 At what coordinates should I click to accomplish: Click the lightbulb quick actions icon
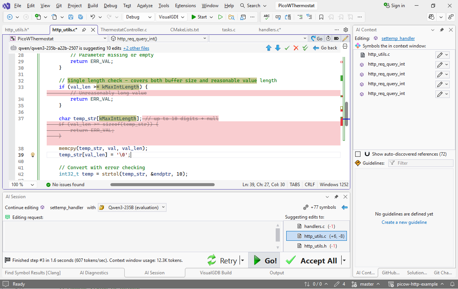(x=33, y=155)
